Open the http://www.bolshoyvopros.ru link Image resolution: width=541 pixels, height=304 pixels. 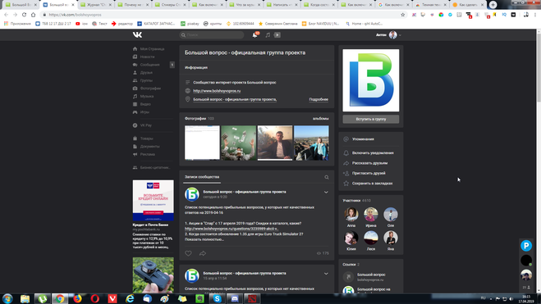(x=217, y=91)
